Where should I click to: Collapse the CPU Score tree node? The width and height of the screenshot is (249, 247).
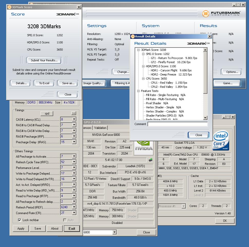[143, 79]
